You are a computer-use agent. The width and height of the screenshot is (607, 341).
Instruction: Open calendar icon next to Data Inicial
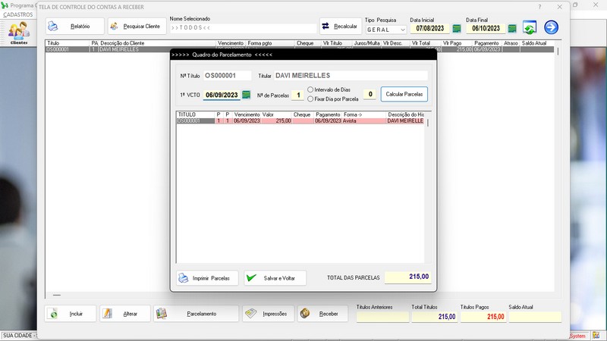point(457,28)
